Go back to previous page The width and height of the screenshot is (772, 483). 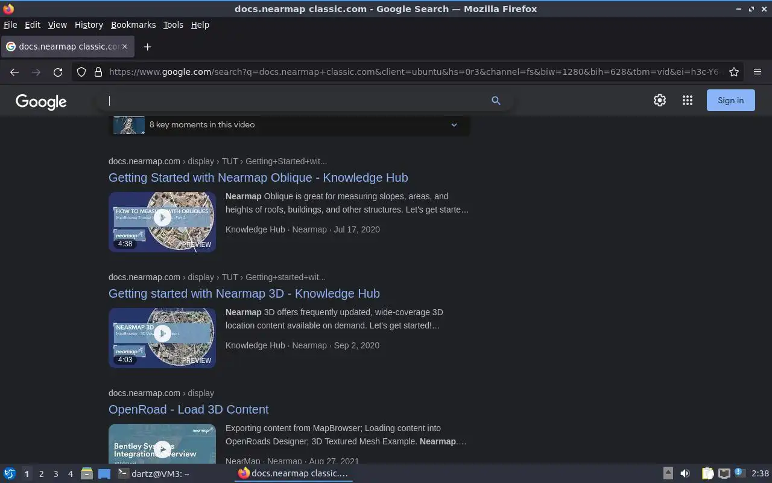coord(14,72)
